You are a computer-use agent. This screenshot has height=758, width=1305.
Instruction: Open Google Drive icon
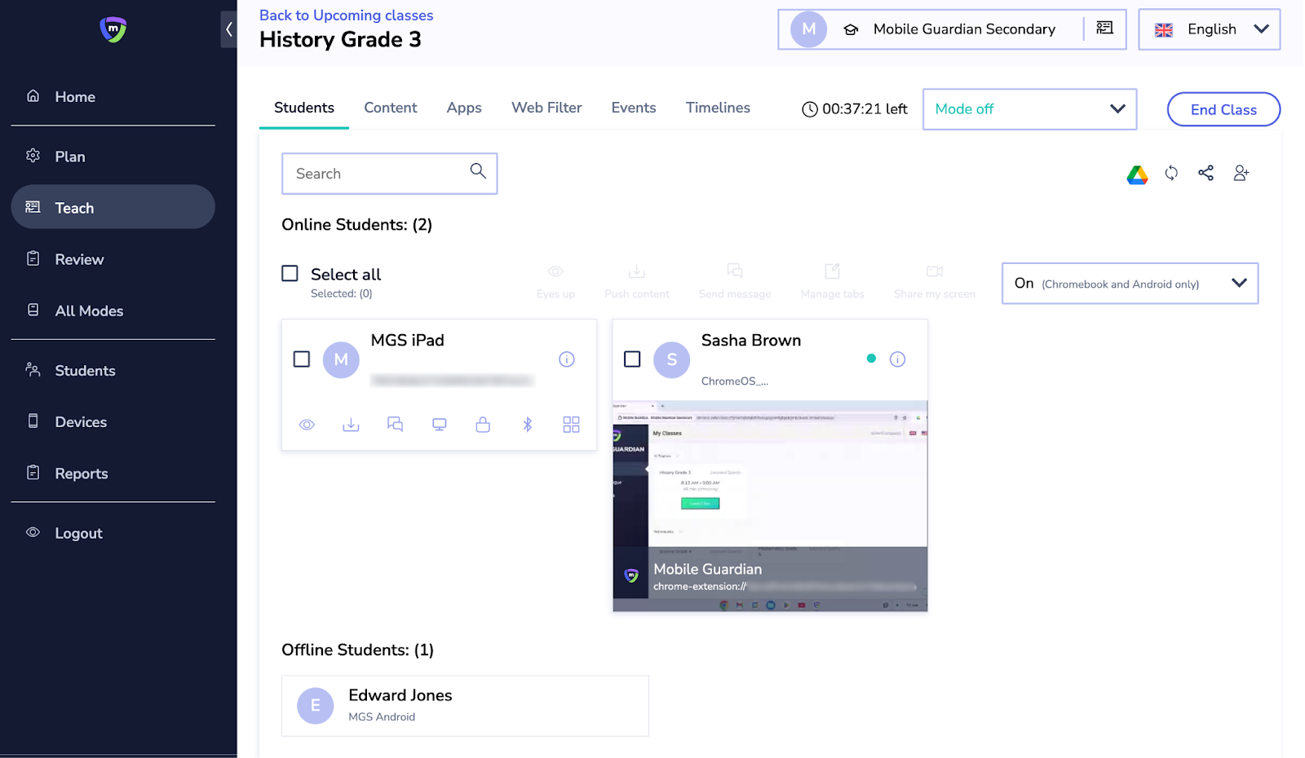(1137, 174)
